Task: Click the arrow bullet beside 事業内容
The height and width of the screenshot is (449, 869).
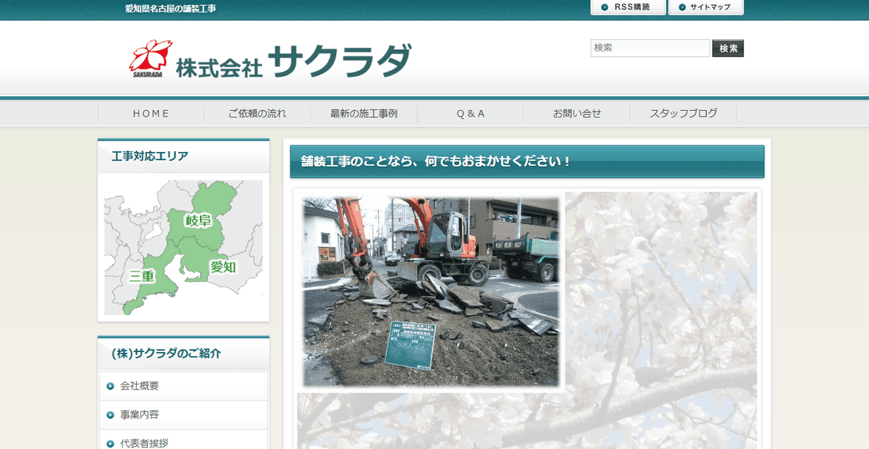Action: pyautogui.click(x=109, y=415)
